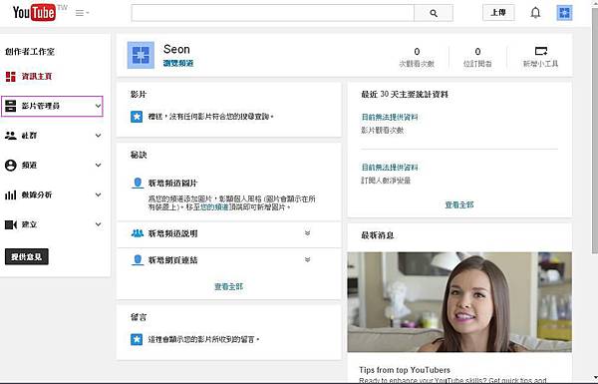Select 頻道 in the sidebar
The image size is (598, 384).
tap(29, 165)
